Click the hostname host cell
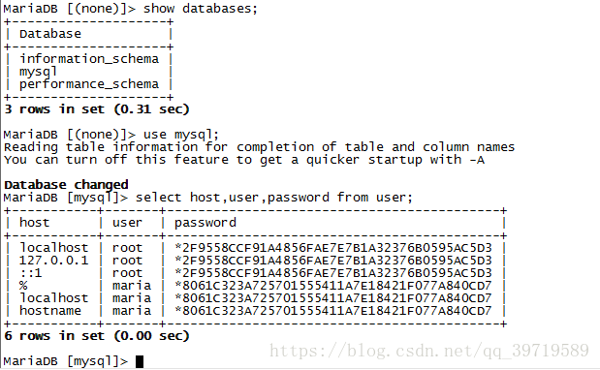The height and width of the screenshot is (370, 600). [x=50, y=311]
